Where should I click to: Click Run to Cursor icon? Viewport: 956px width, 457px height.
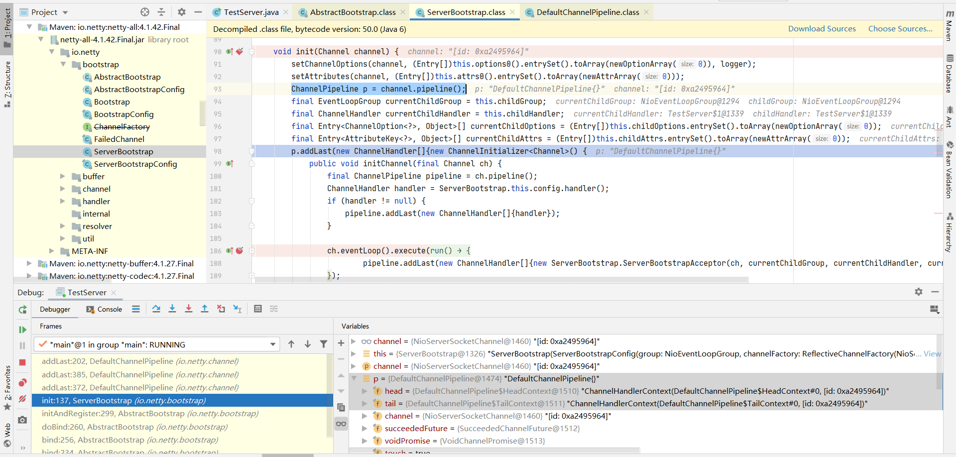(x=238, y=309)
